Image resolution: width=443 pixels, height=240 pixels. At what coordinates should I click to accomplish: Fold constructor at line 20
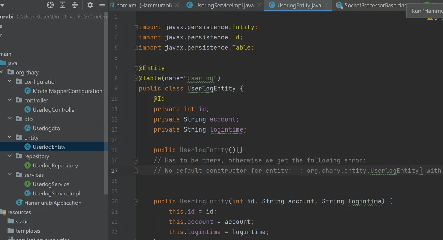pos(136,201)
